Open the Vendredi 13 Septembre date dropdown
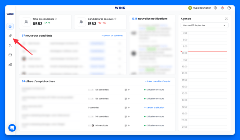 click(x=205, y=25)
